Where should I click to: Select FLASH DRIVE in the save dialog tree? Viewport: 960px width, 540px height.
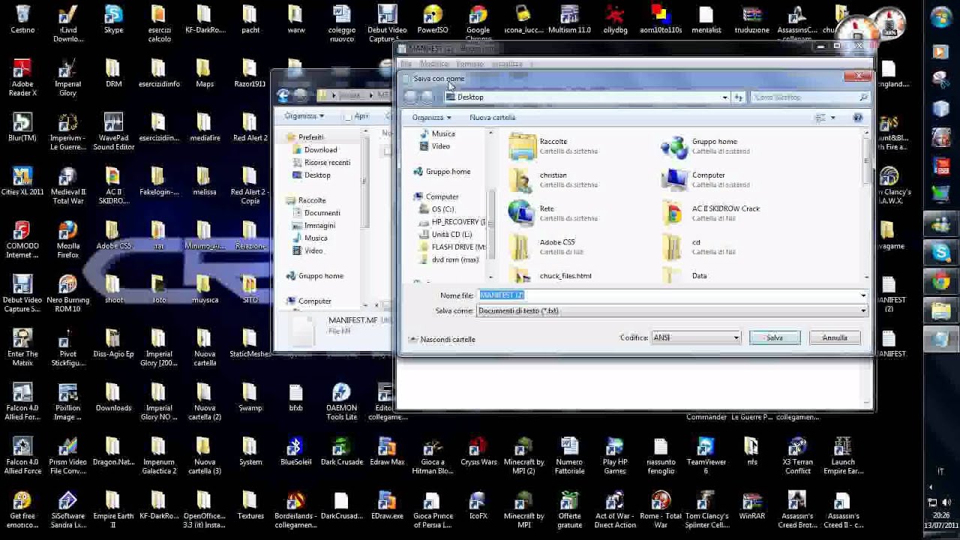point(452,247)
